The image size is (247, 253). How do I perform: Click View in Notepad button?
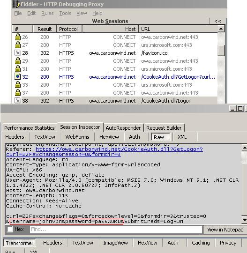point(225,230)
